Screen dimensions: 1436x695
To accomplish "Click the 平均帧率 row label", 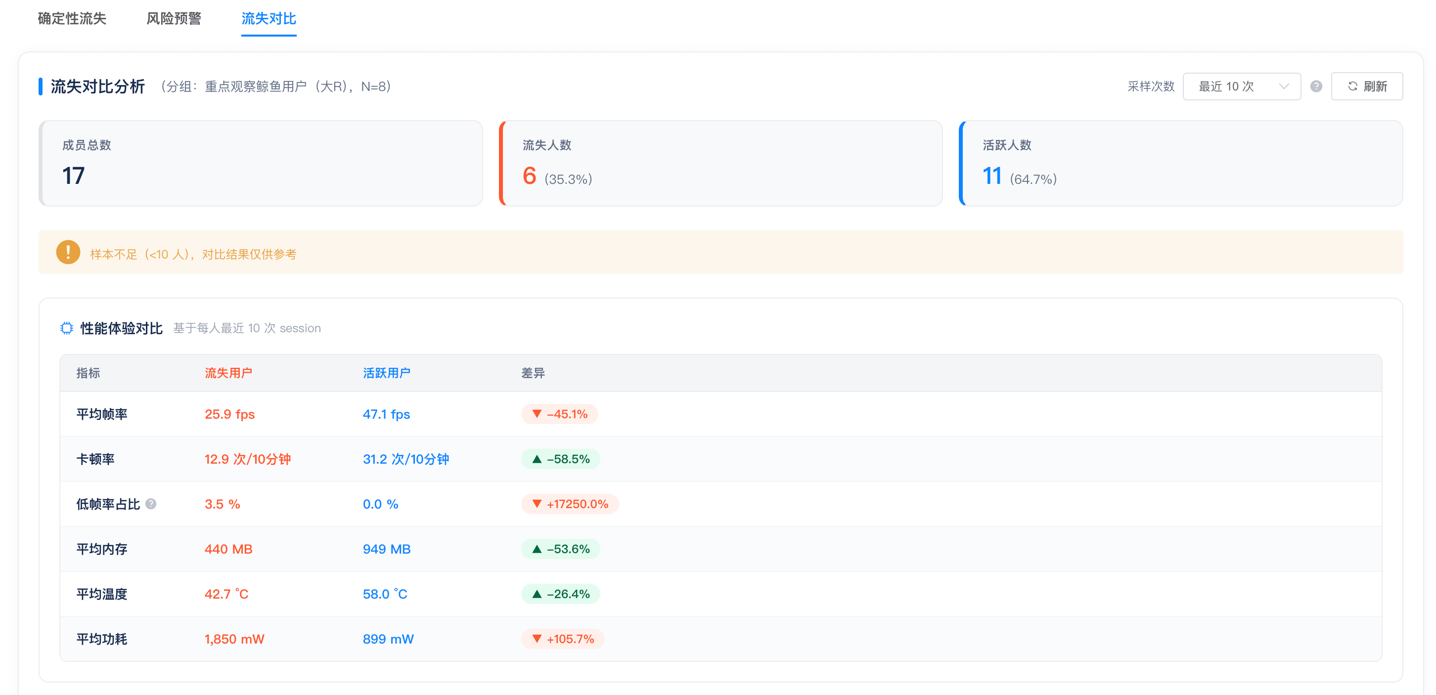I will [x=102, y=414].
